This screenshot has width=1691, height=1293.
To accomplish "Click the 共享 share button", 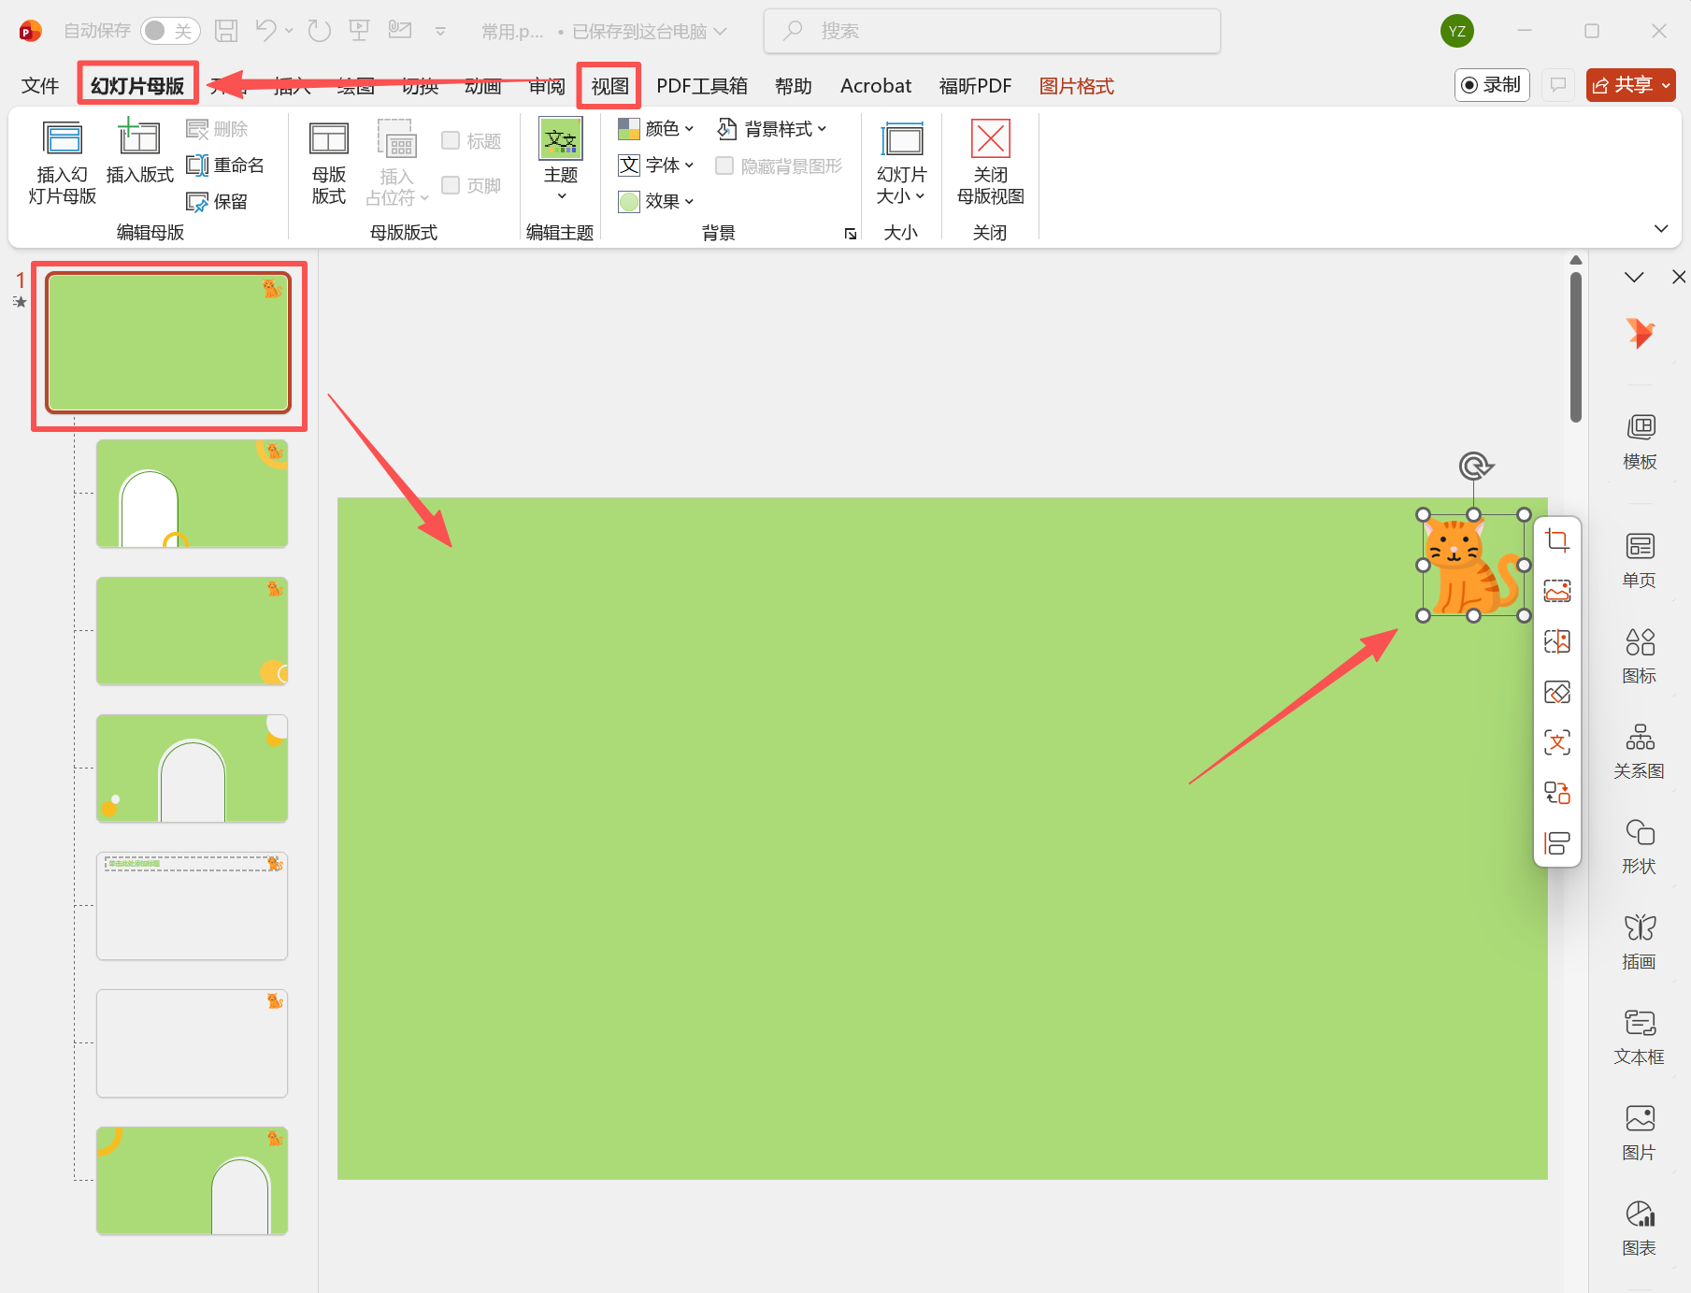I will pyautogui.click(x=1630, y=85).
